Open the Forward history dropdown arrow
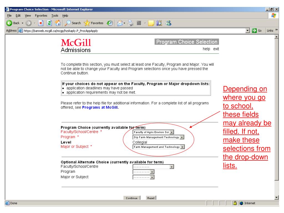This screenshot has width=284, height=213. point(35,23)
